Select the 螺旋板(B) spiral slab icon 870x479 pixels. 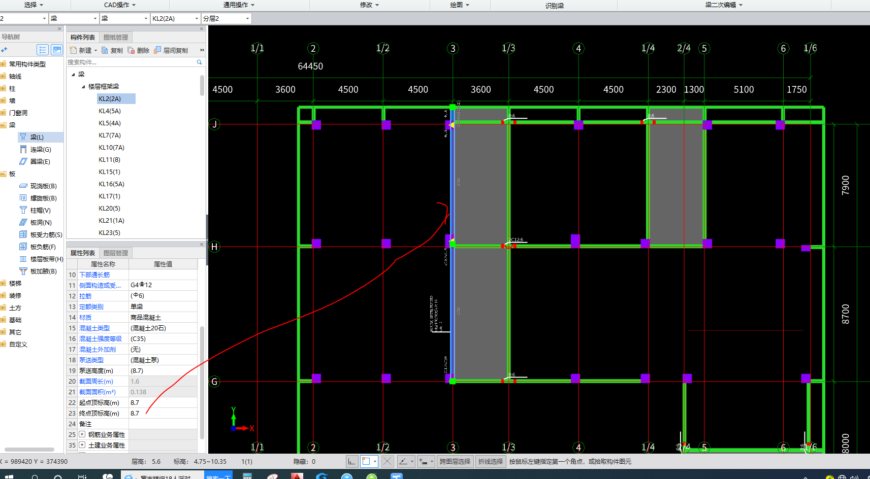(x=23, y=198)
